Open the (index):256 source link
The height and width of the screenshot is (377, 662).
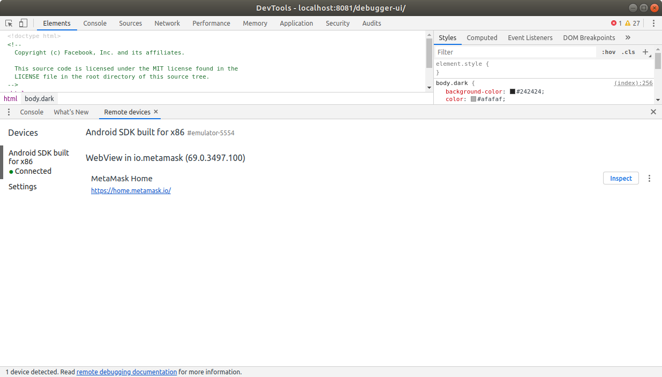tap(633, 83)
